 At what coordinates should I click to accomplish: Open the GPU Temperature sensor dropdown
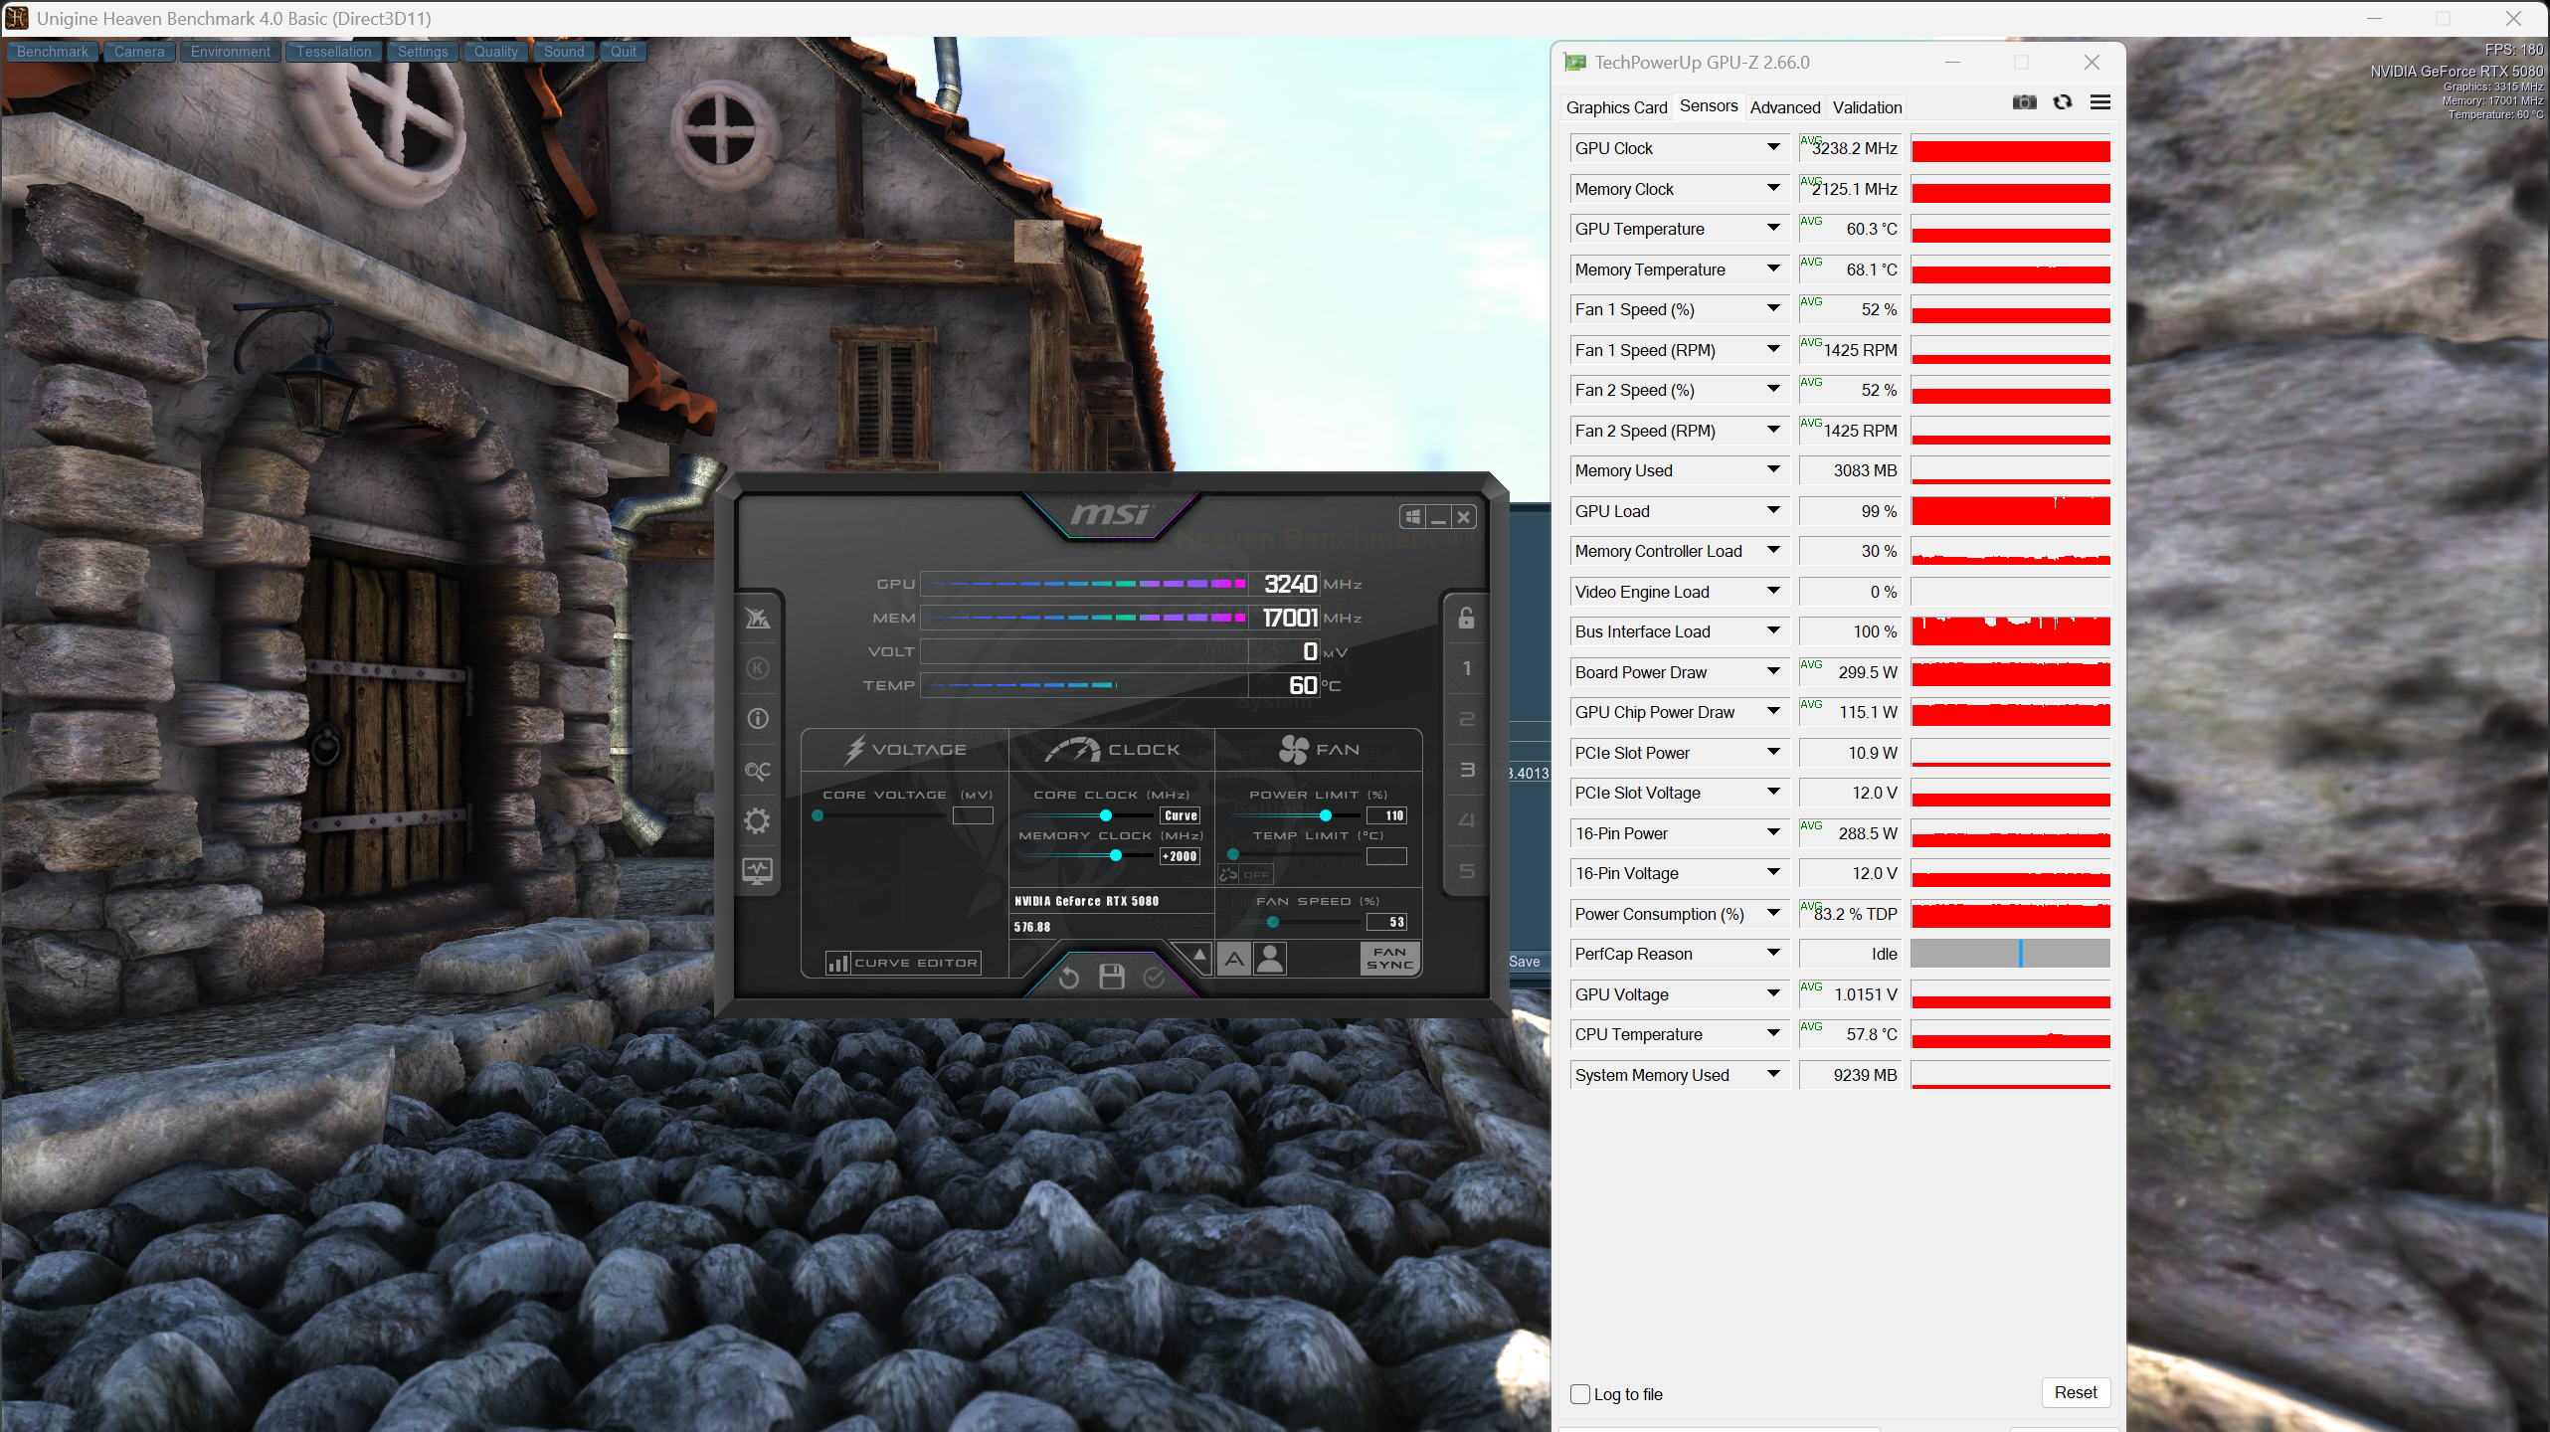[1773, 229]
